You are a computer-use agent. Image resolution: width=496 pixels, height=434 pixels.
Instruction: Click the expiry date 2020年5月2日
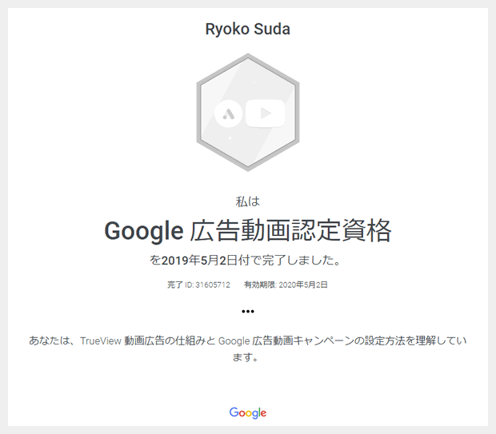click(x=303, y=285)
